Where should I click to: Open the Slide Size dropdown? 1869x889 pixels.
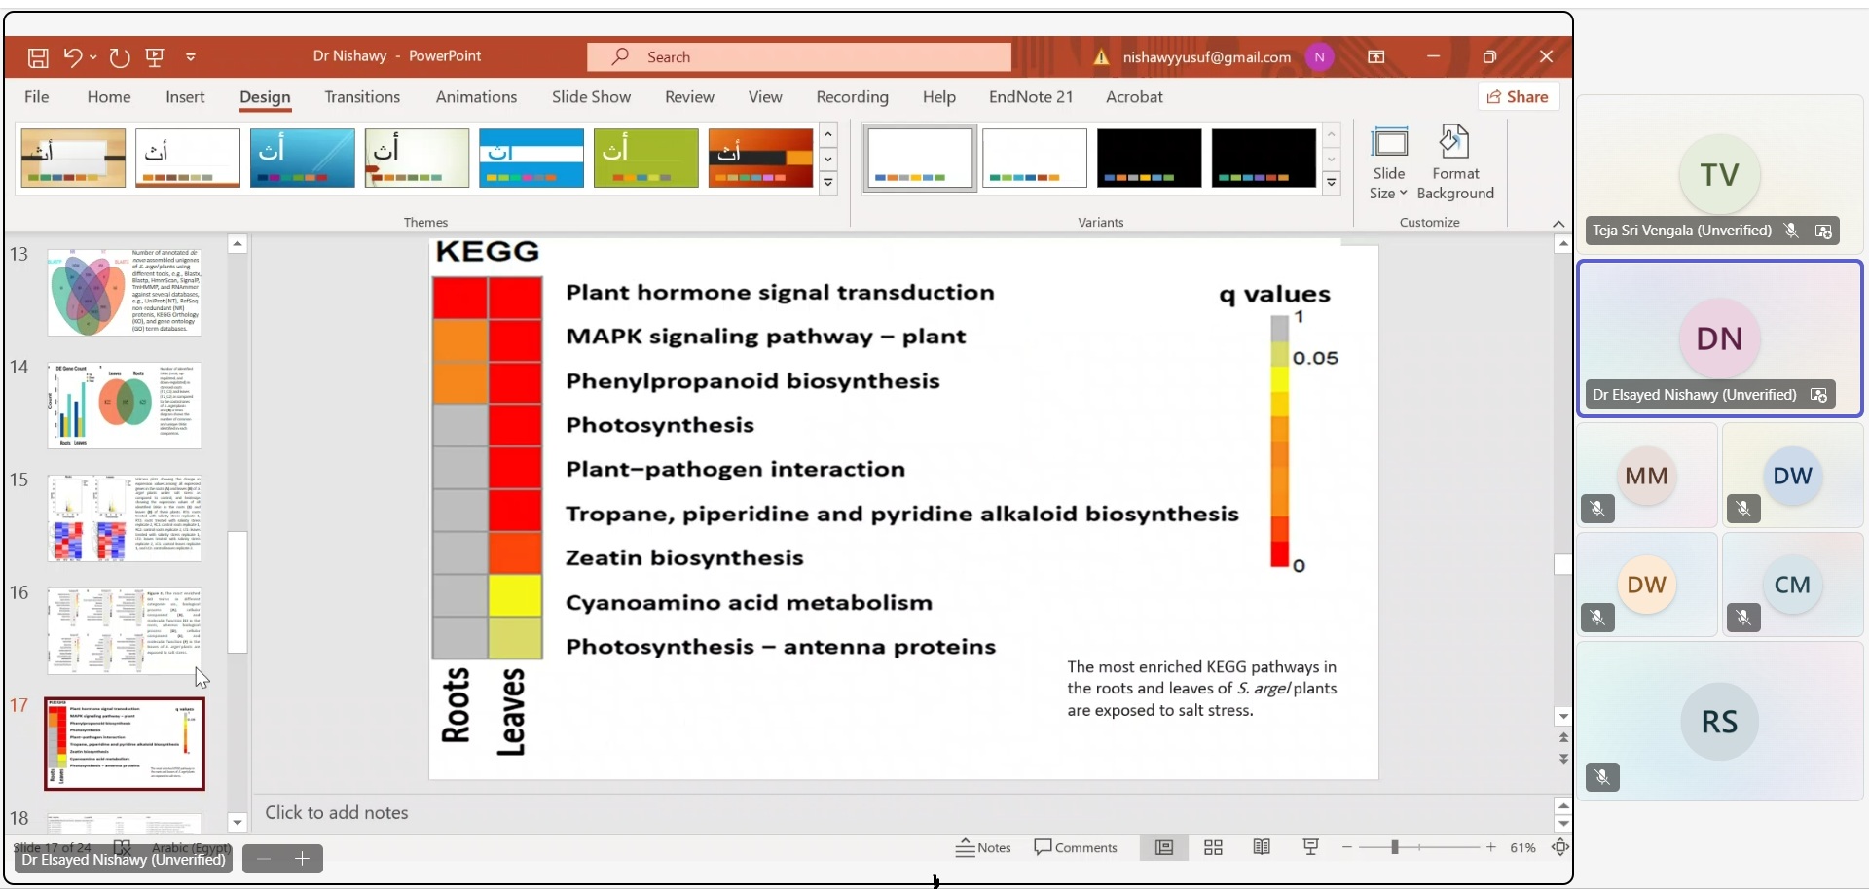[x=1389, y=162]
